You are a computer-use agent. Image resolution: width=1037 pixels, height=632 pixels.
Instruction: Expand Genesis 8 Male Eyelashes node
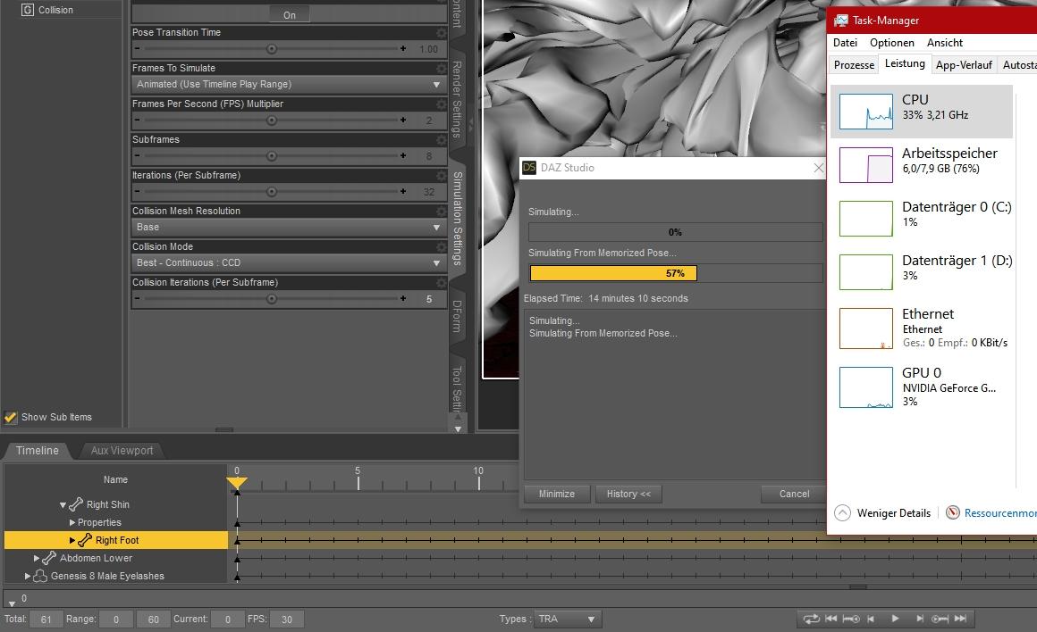28,576
